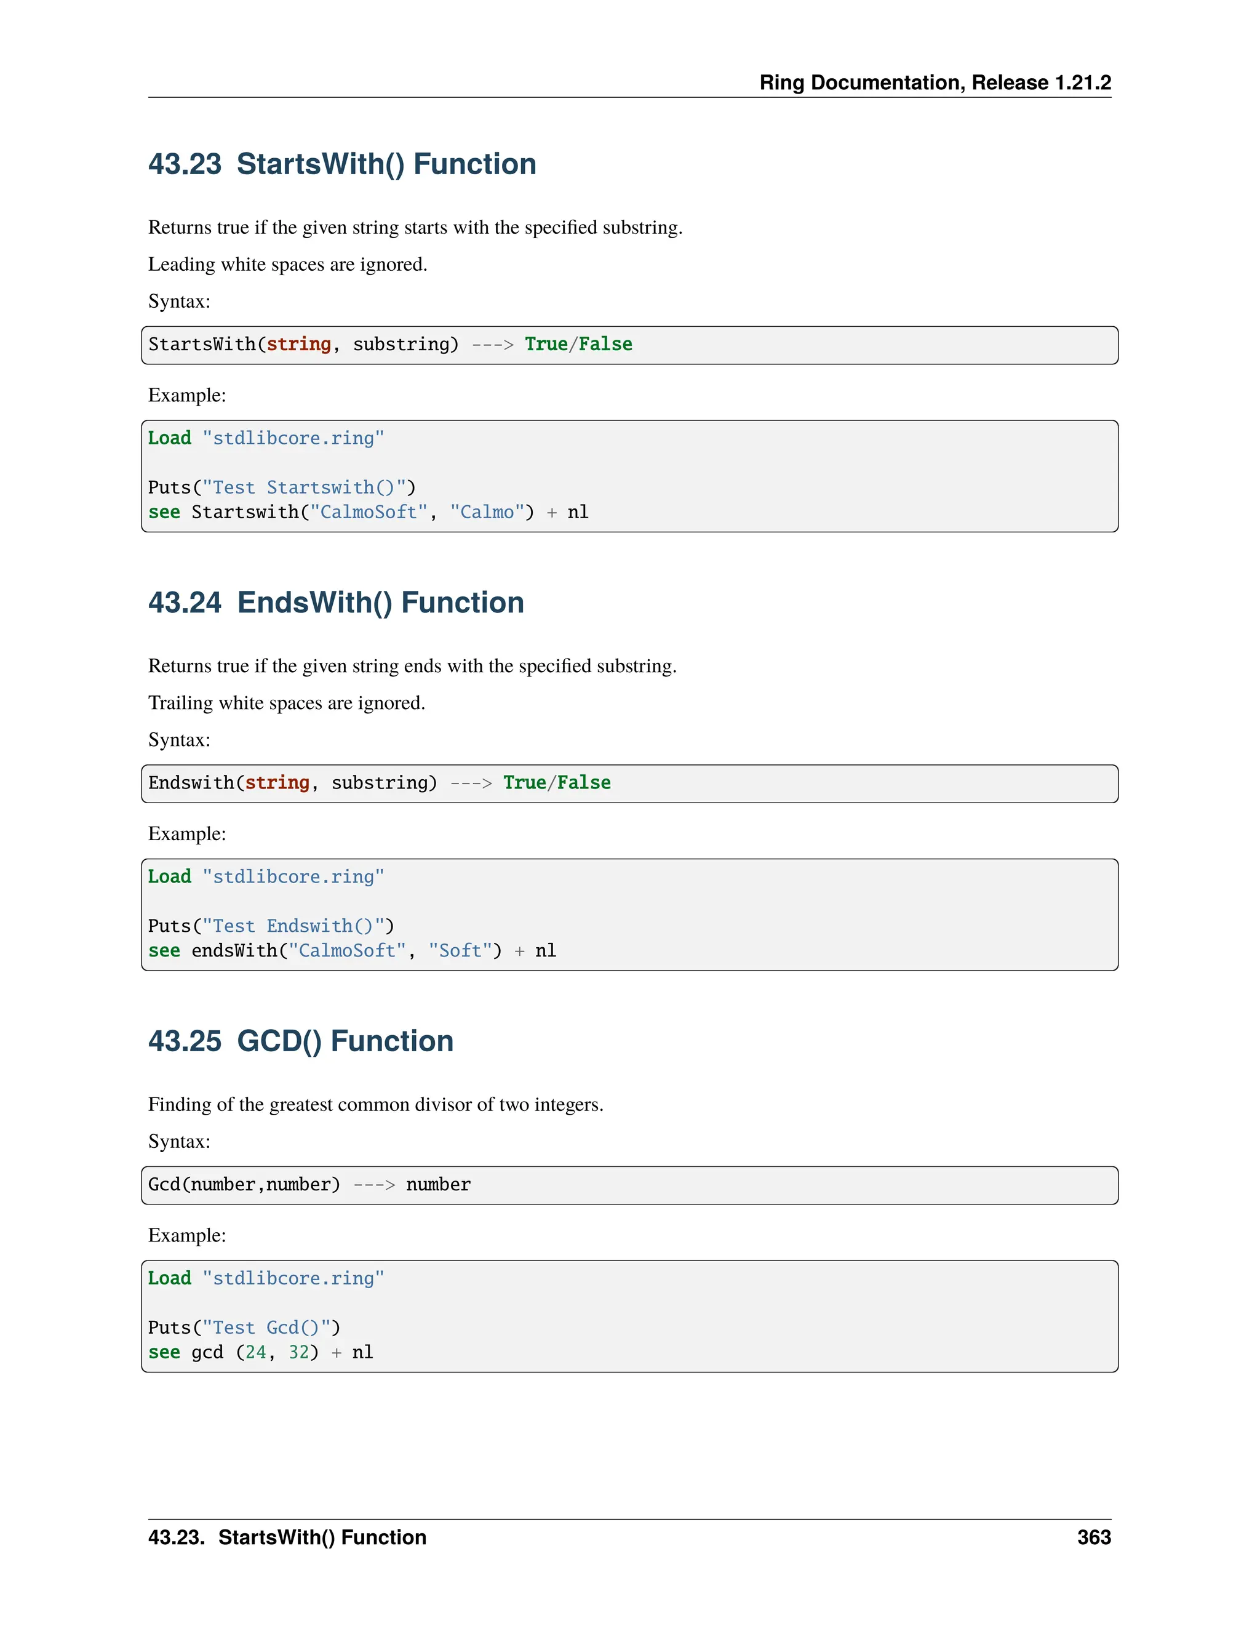Click the Ring Documentation, Release 1.21.2 header
Viewport: 1260px width, 1631px height.
(935, 82)
